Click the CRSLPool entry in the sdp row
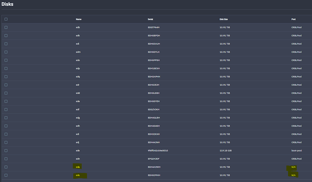 point(297,69)
